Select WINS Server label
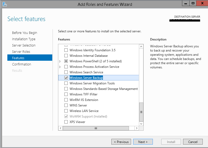The height and width of the screenshot is (148, 208). point(78,105)
